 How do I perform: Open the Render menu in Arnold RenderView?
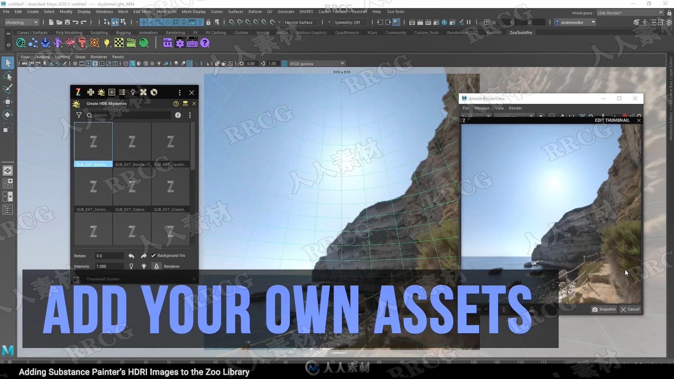(x=515, y=108)
